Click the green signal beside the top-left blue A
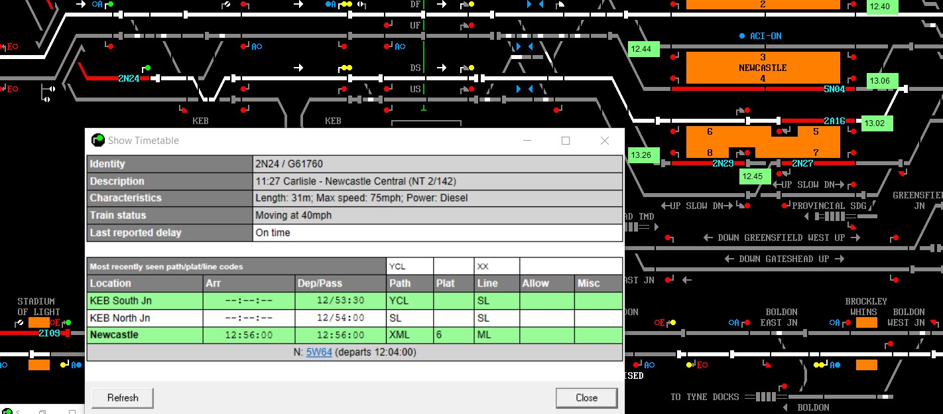943x414 pixels. pyautogui.click(x=111, y=4)
